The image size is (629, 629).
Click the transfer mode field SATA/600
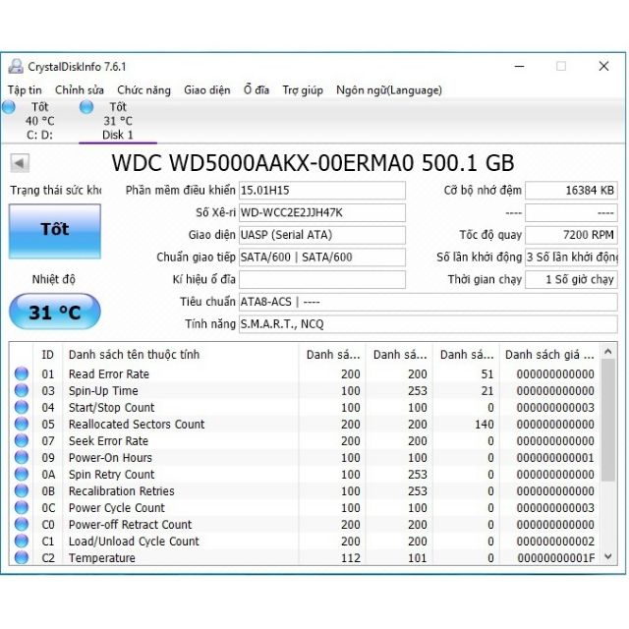[322, 257]
